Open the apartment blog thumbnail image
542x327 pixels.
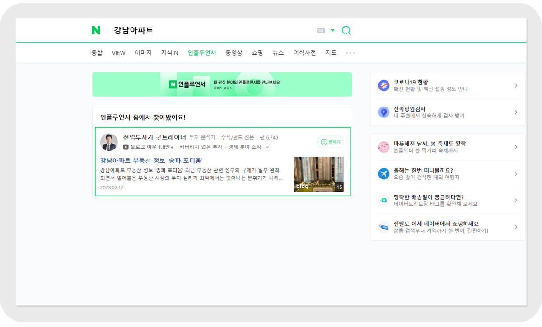(x=318, y=174)
